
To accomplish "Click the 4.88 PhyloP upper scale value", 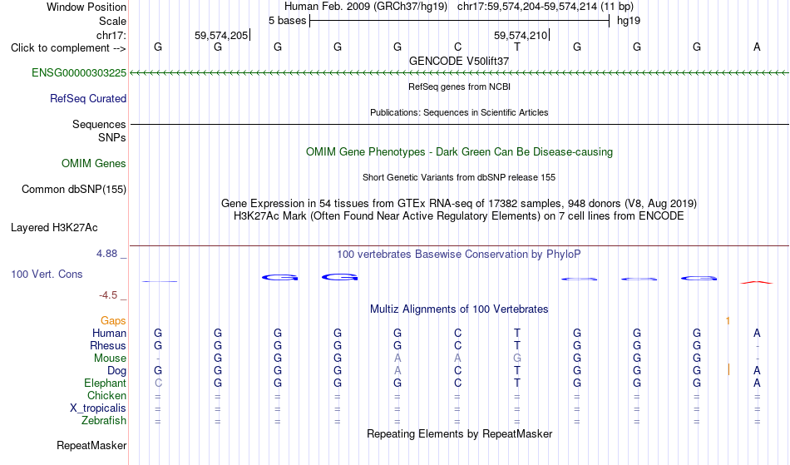I will [x=106, y=254].
